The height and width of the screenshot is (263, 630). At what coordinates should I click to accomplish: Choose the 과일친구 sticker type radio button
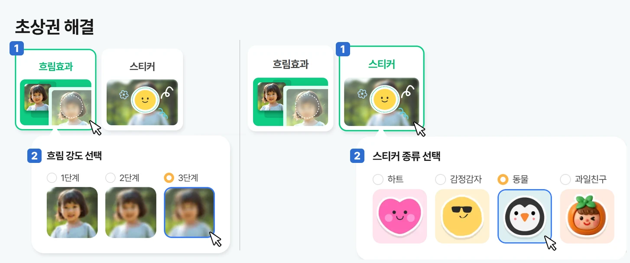pos(565,179)
